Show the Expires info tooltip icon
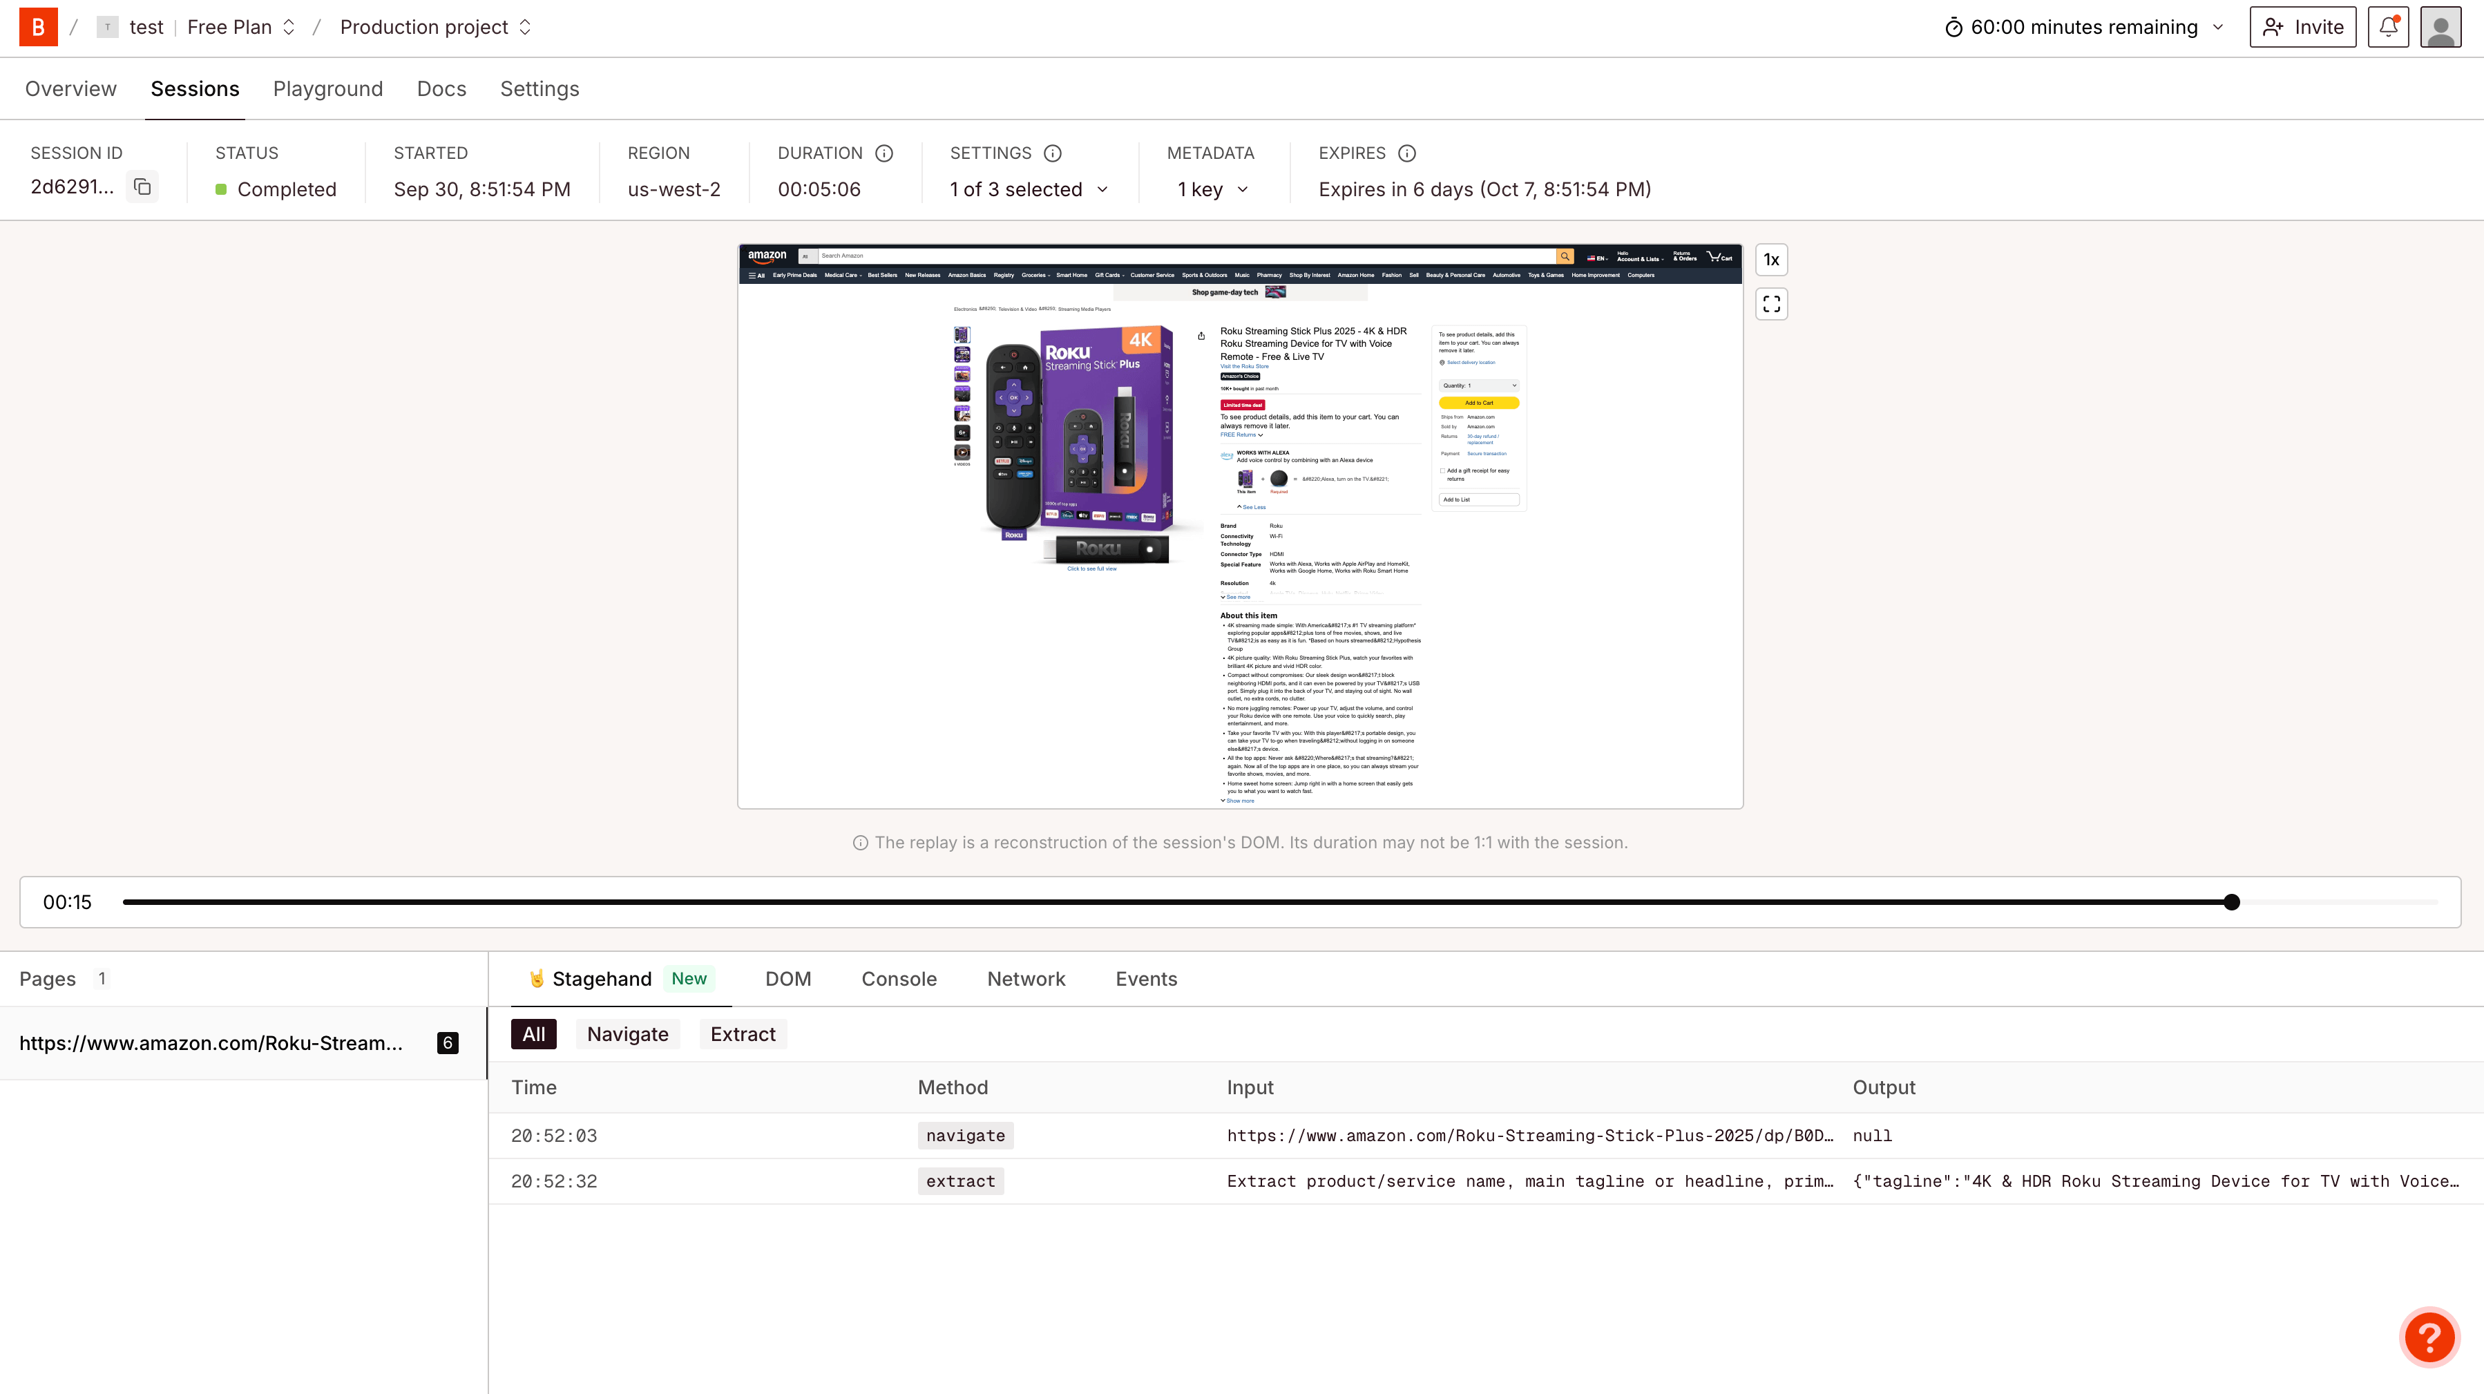This screenshot has height=1394, width=2484. [1407, 153]
